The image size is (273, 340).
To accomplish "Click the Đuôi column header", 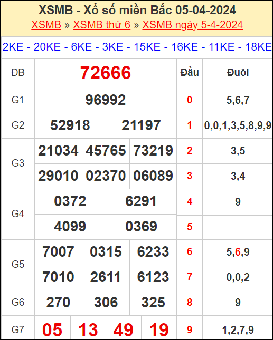I will (x=238, y=73).
